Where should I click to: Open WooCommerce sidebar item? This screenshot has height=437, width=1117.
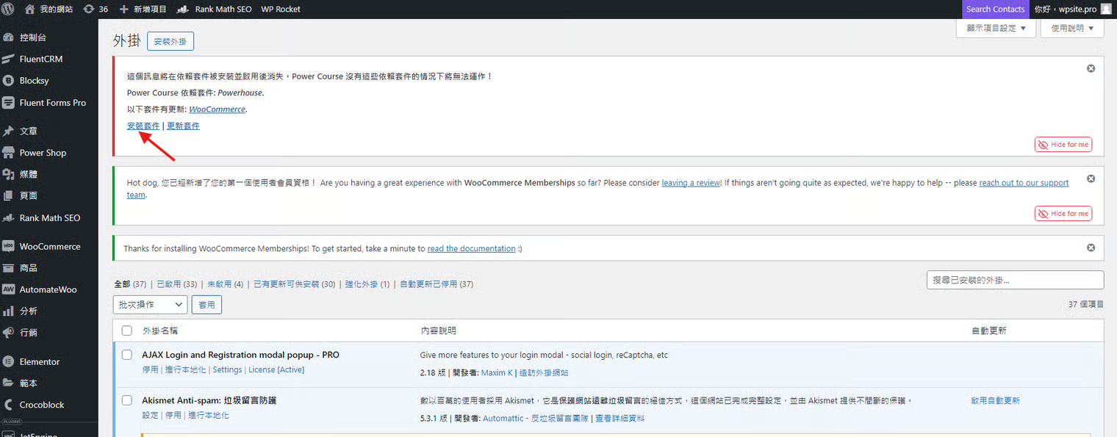tap(49, 246)
